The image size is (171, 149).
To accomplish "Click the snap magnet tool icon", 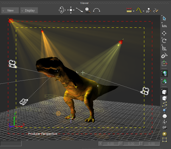I will pos(164,56).
